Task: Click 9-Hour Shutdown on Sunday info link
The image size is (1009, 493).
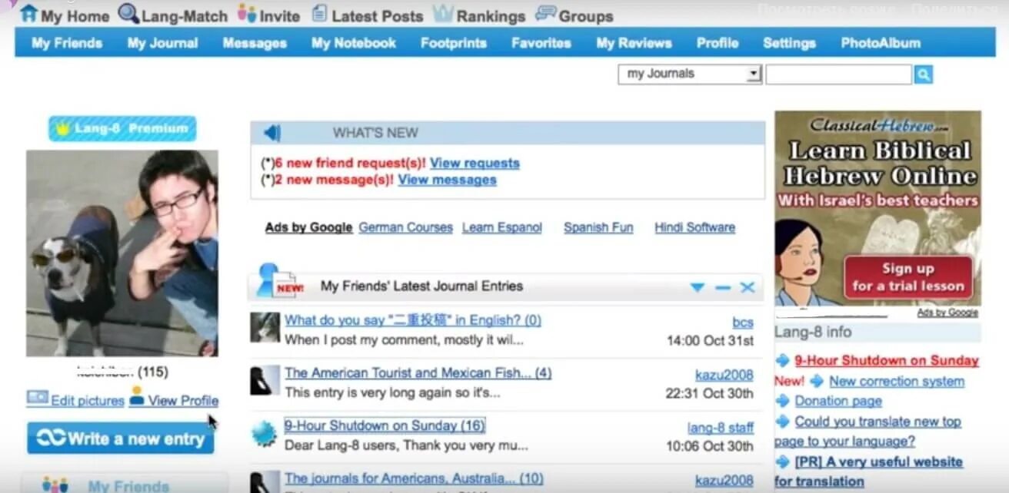Action: [886, 360]
